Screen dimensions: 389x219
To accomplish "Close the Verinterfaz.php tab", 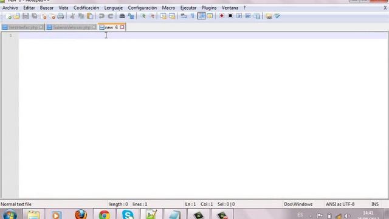I will coord(41,27).
